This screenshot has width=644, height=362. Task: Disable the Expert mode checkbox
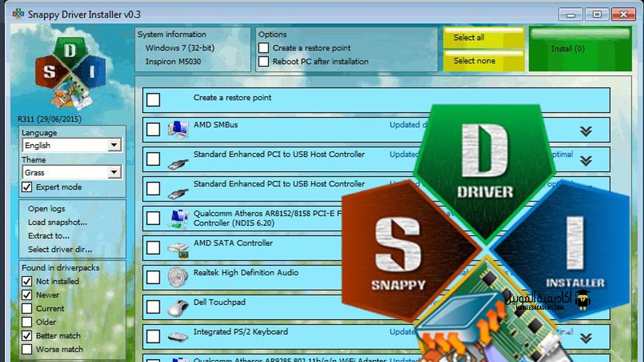coord(27,187)
